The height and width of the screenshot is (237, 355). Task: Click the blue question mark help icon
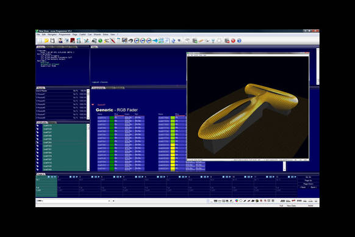(x=239, y=40)
